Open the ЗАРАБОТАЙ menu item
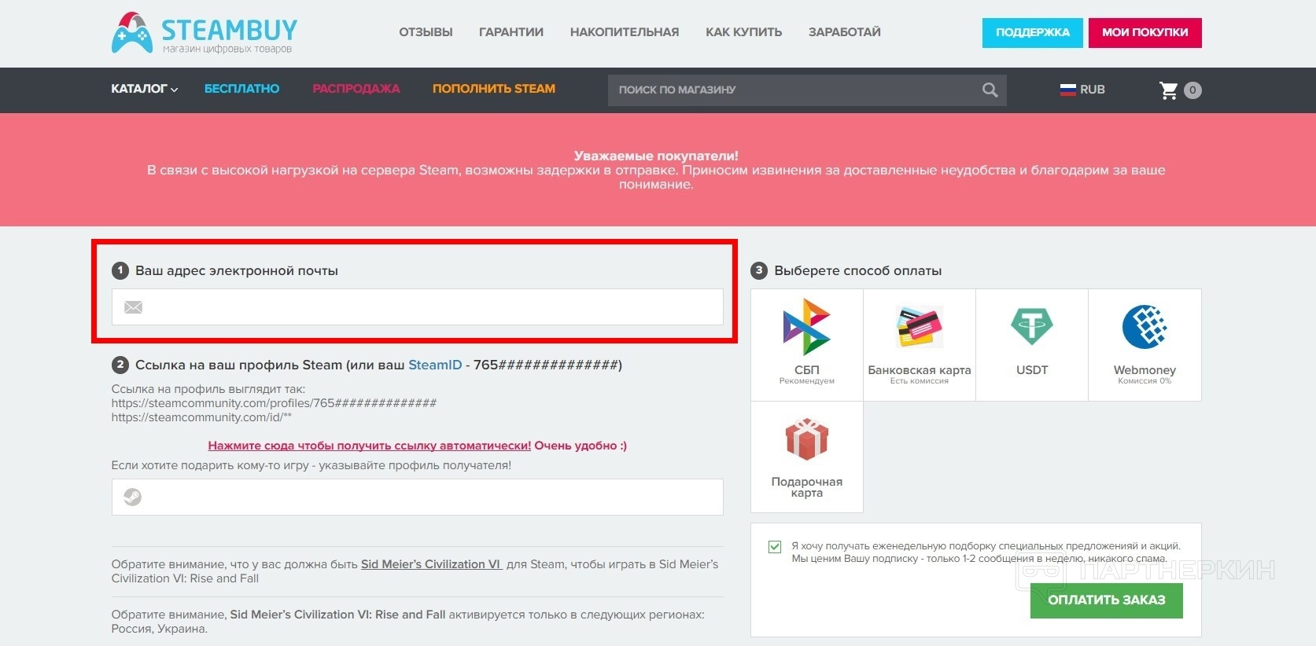This screenshot has width=1316, height=646. tap(845, 32)
